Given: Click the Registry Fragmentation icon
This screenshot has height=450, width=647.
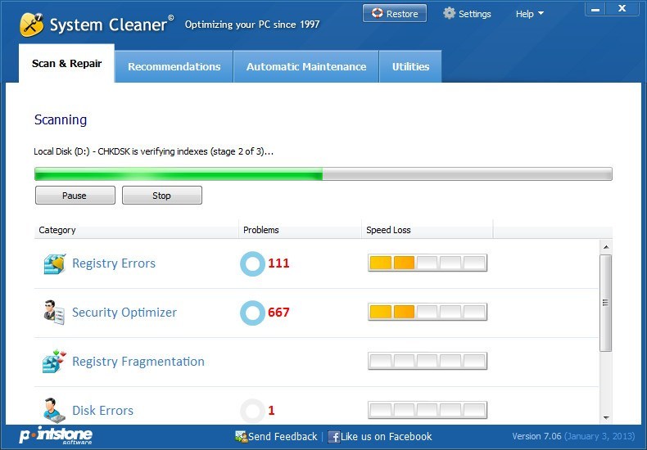Looking at the screenshot, I should coord(55,361).
